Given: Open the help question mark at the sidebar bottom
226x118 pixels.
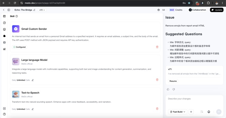Looking at the screenshot, I should click(x=4, y=114).
